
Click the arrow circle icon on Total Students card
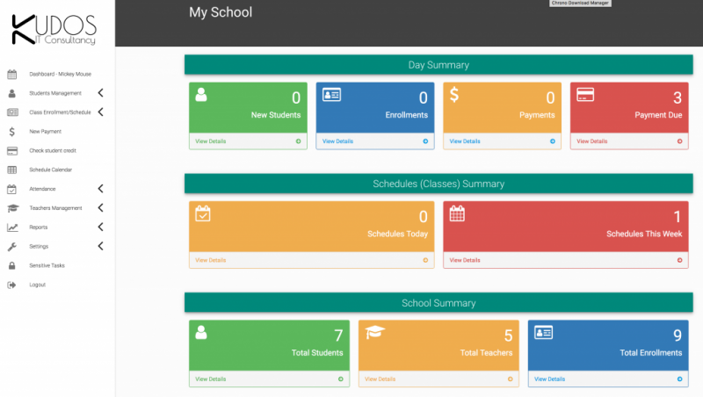(341, 379)
